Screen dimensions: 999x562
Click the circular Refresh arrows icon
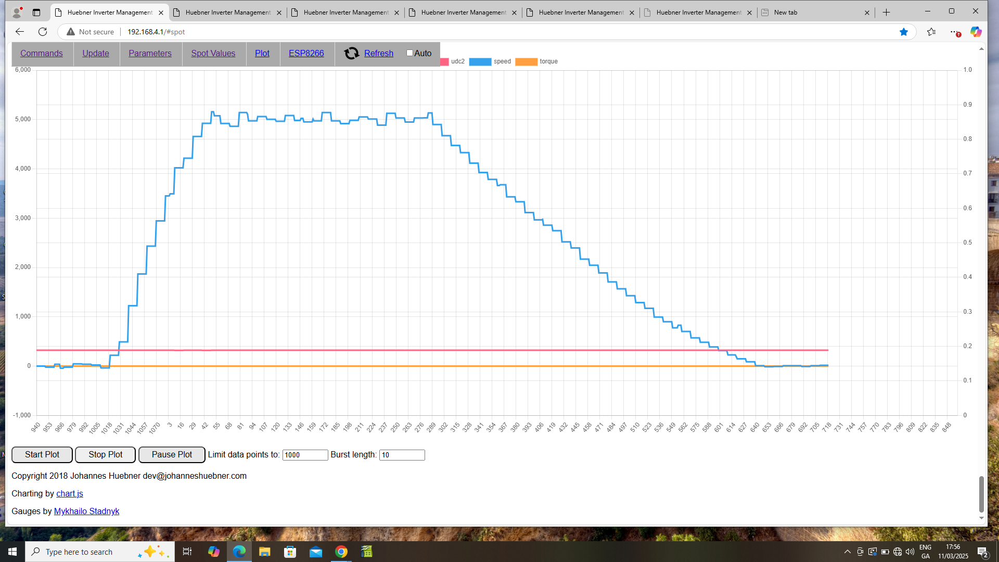click(352, 53)
